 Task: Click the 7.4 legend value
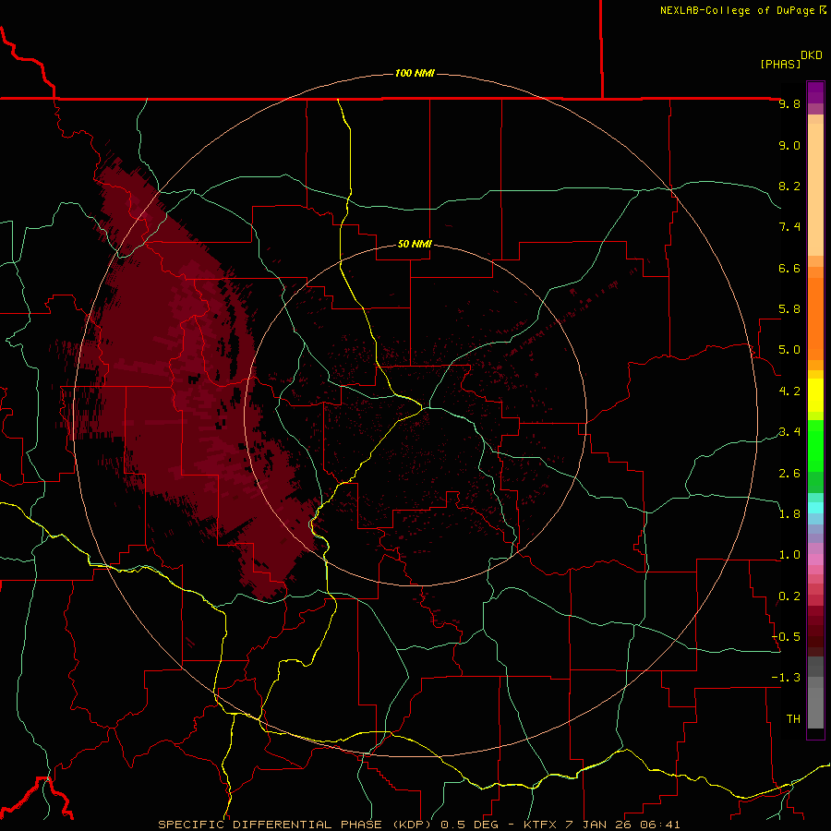coord(789,227)
